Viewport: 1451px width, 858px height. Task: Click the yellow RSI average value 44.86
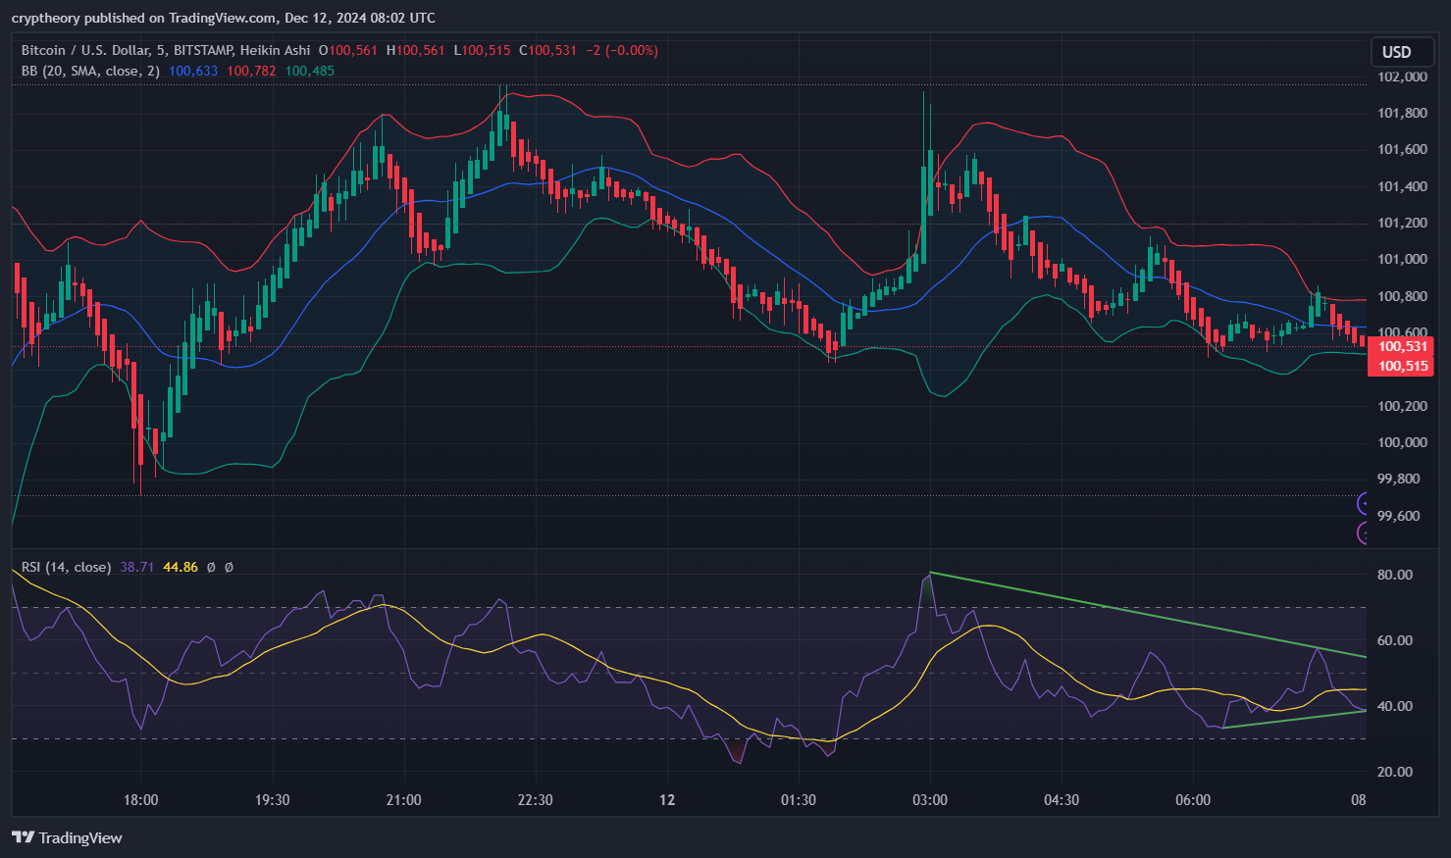tap(181, 567)
